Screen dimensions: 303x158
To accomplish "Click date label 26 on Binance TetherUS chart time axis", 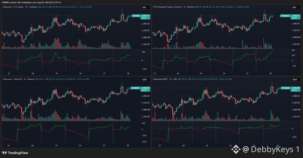I will (x=80, y=146).
